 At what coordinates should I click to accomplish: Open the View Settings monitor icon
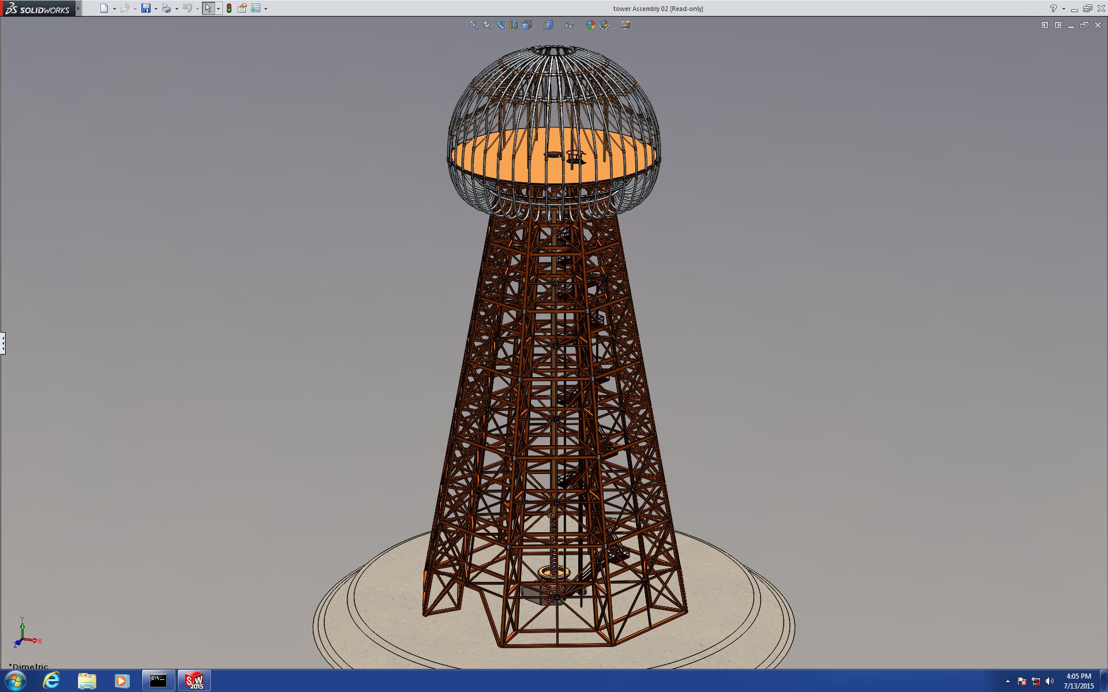(626, 25)
